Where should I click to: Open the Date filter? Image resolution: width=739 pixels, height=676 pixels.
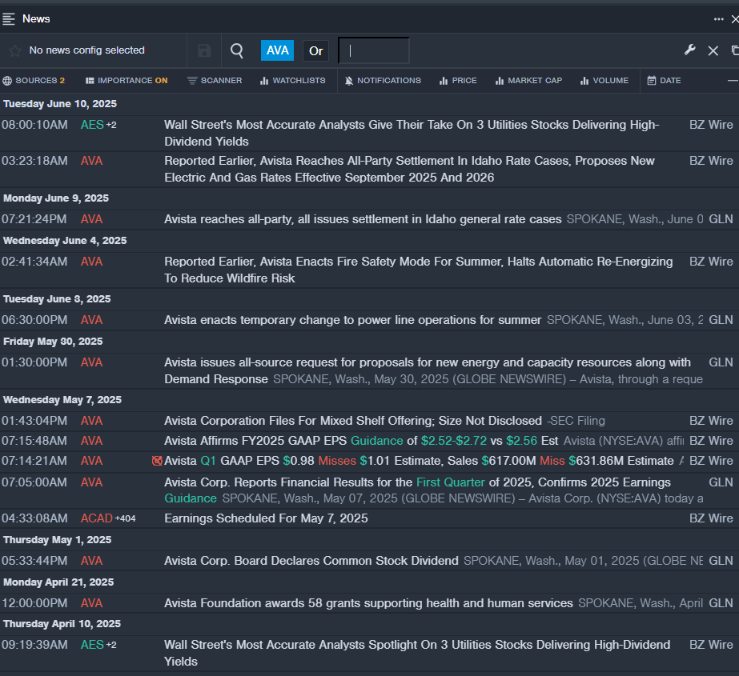pyautogui.click(x=664, y=81)
